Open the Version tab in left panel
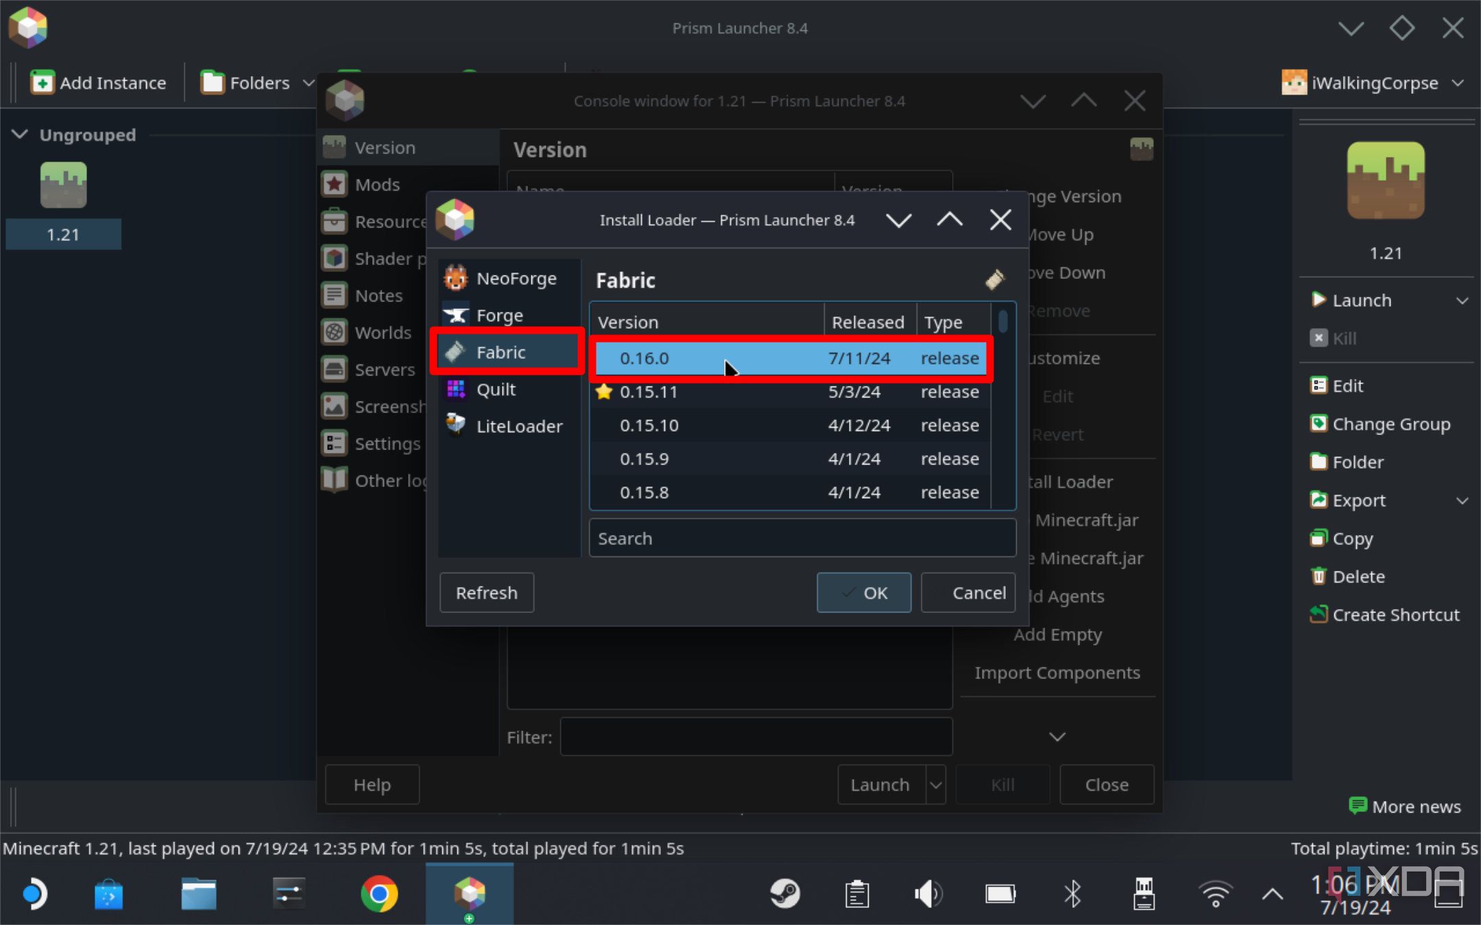Screen dimensions: 1481x925 click(x=385, y=146)
